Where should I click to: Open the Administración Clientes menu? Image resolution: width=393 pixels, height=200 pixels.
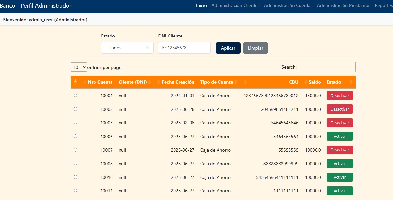pos(235,5)
